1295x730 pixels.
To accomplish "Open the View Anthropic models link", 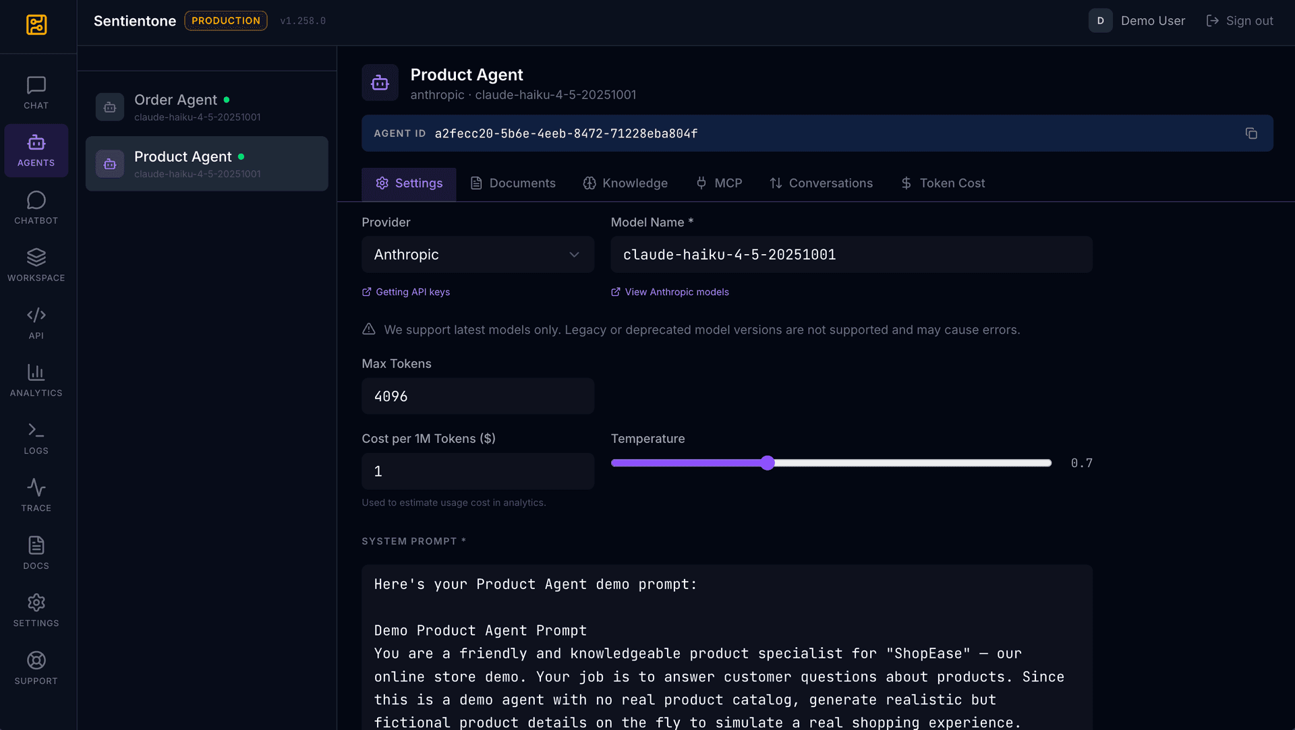I will point(670,292).
